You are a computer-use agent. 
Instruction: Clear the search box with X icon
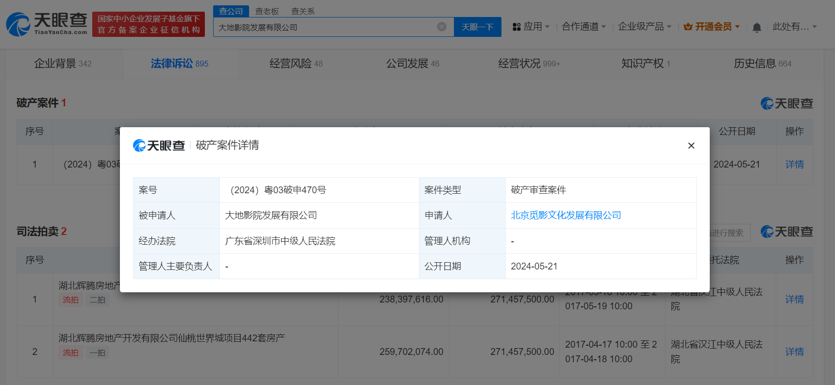442,27
